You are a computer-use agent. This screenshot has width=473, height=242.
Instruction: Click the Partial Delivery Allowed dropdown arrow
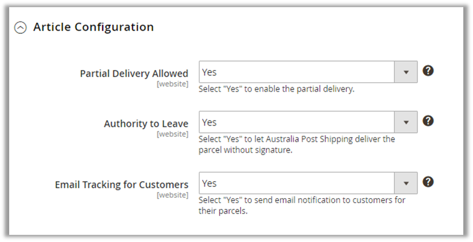pyautogui.click(x=406, y=72)
